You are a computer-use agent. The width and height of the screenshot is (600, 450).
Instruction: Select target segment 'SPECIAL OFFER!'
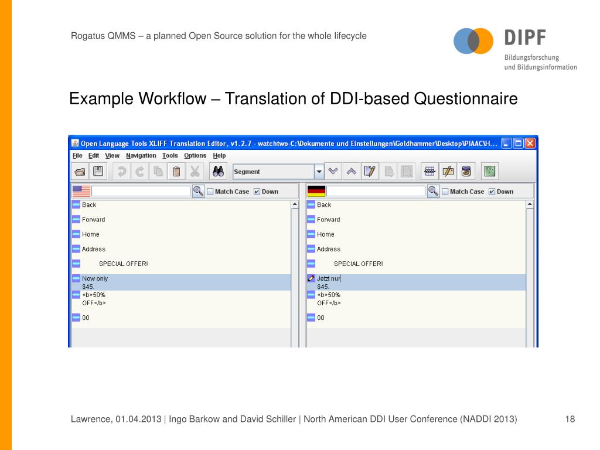pos(358,264)
